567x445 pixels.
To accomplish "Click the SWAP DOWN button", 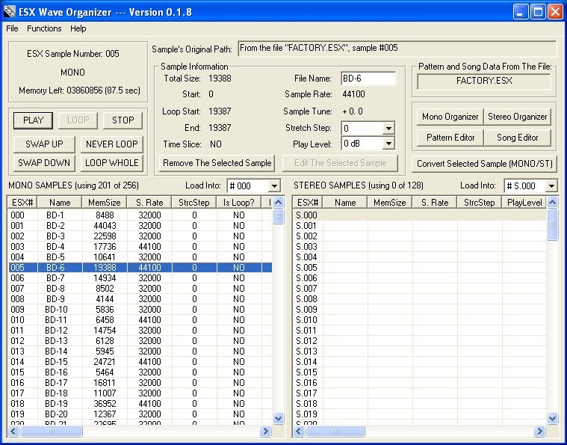I will (44, 163).
